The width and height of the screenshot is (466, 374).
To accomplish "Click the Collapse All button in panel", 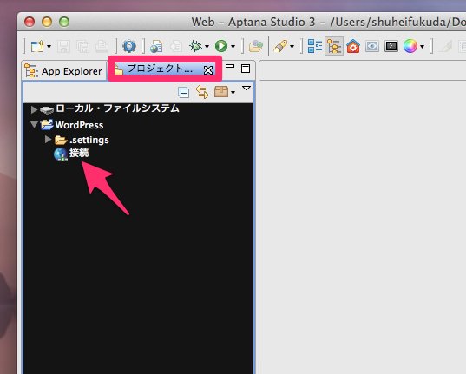I will pos(184,93).
